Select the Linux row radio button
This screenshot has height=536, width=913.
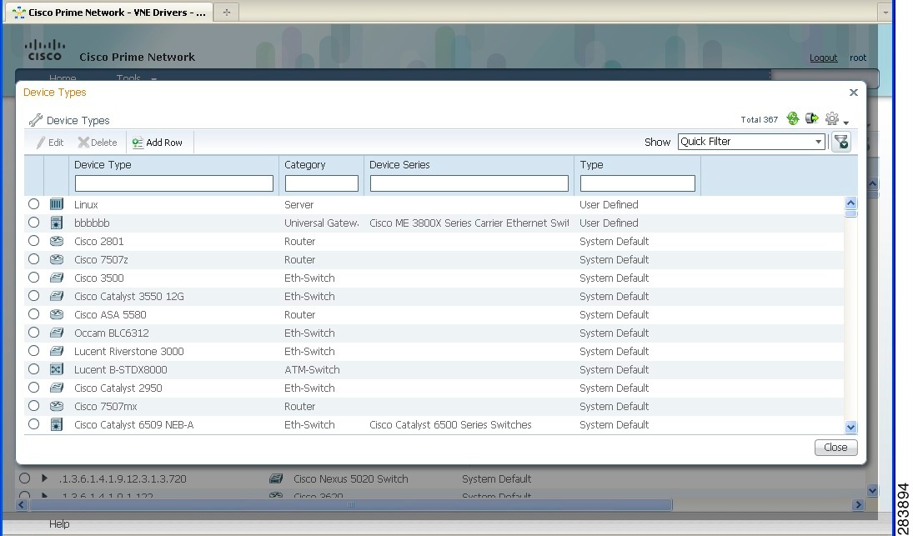pyautogui.click(x=34, y=204)
